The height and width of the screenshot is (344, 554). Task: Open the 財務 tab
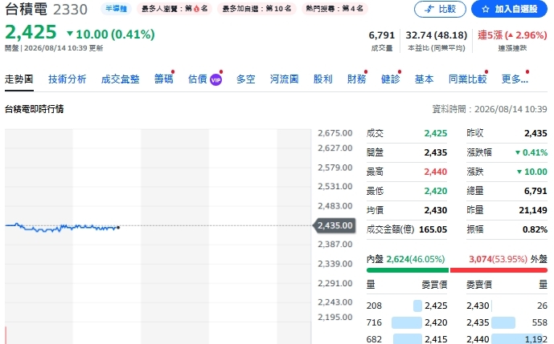tap(356, 79)
